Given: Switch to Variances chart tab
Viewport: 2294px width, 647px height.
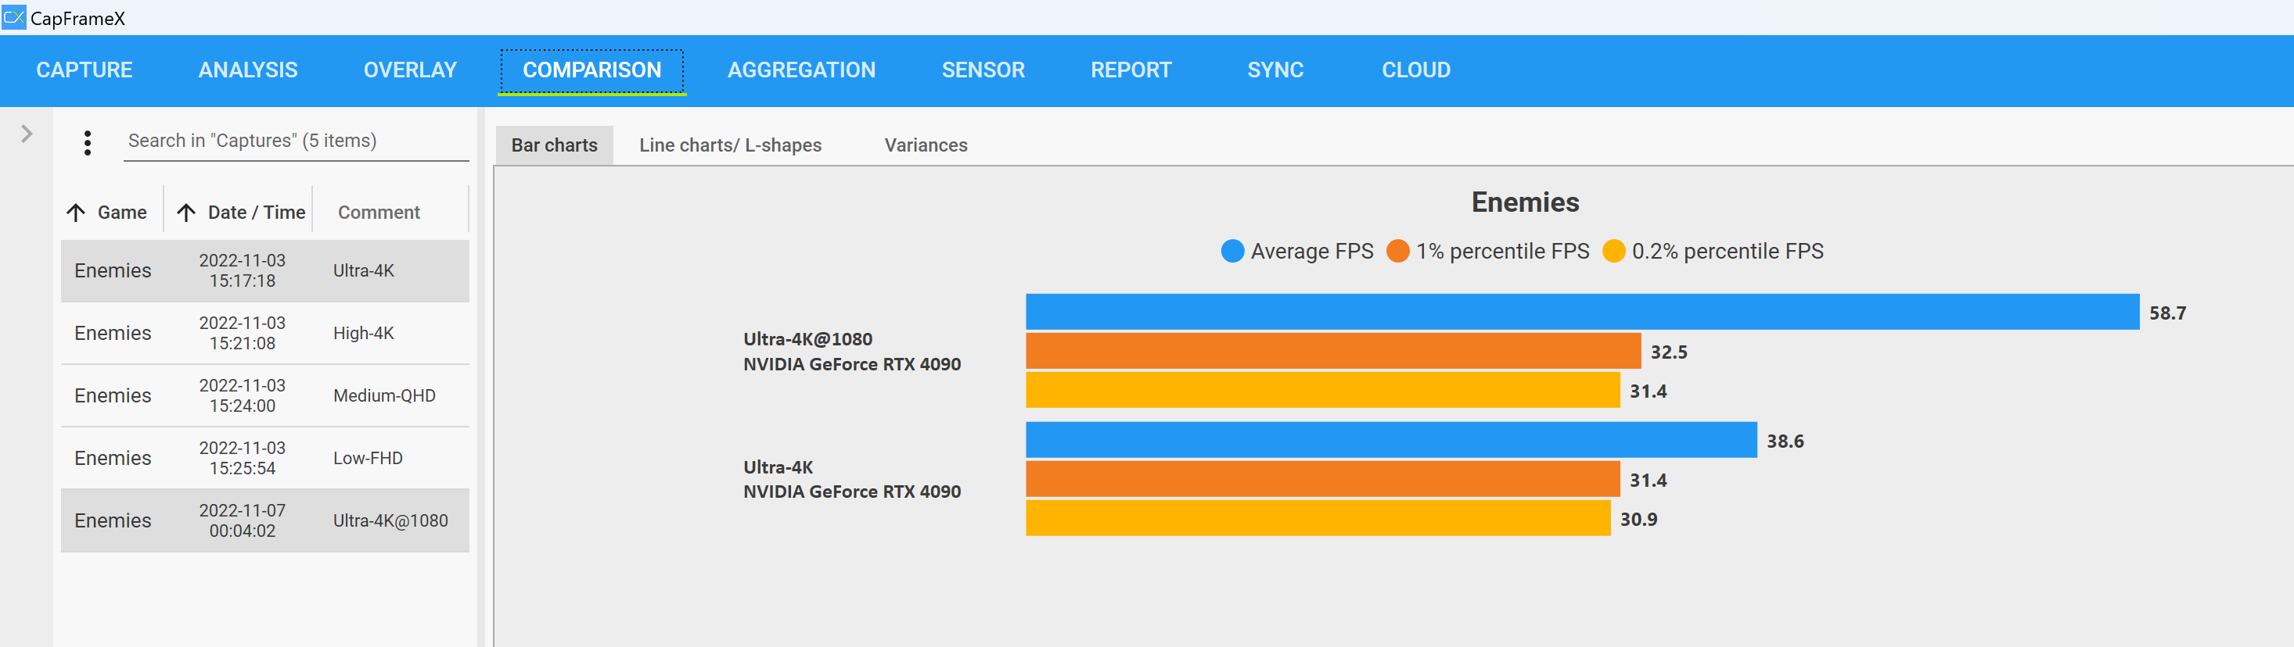Looking at the screenshot, I should click(x=926, y=145).
